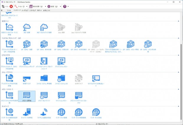183x125 pixels.
Task: Collapse the ストレージデバイス section
Action: (179, 72)
